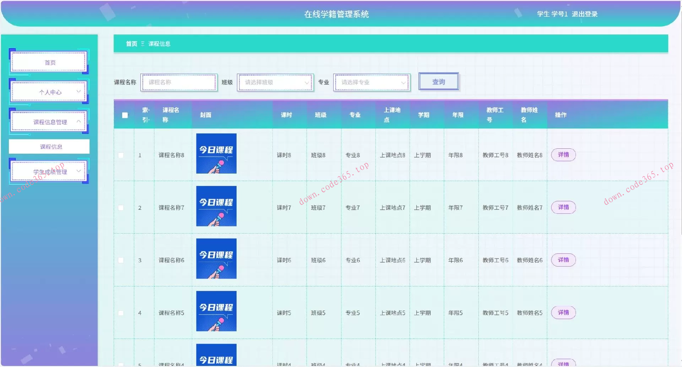Click the 今日课程 cover image of 课程名称6
Image resolution: width=682 pixels, height=367 pixels.
216,258
